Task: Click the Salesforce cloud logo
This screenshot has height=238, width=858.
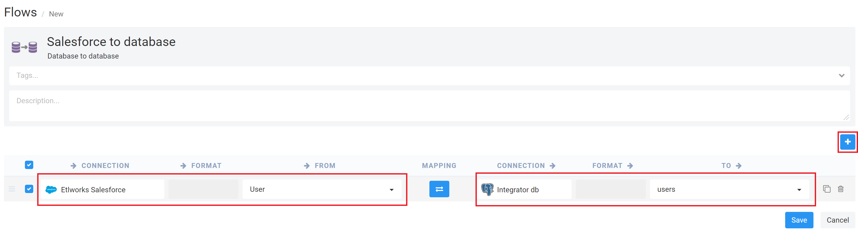Action: click(x=51, y=189)
